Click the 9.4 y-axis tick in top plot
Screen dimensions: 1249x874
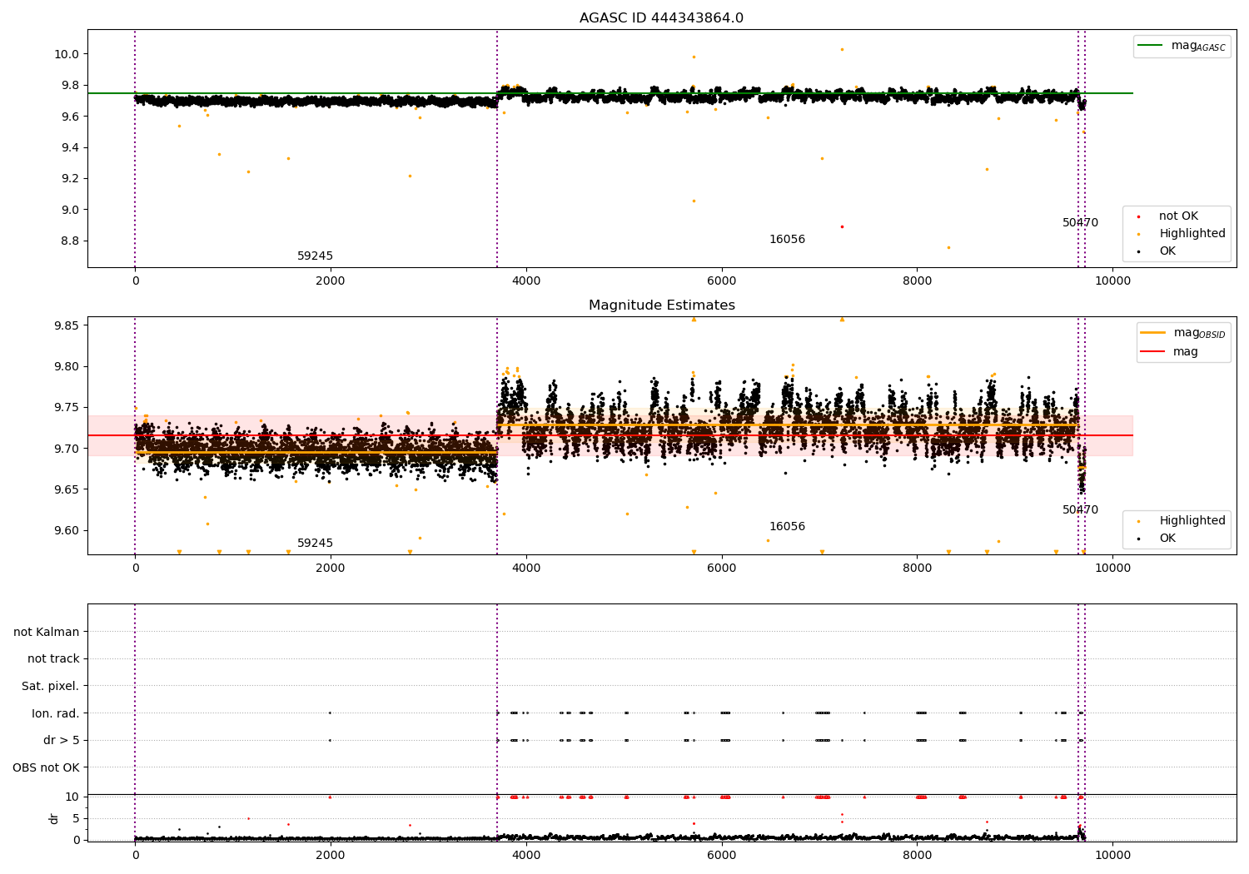pos(70,147)
